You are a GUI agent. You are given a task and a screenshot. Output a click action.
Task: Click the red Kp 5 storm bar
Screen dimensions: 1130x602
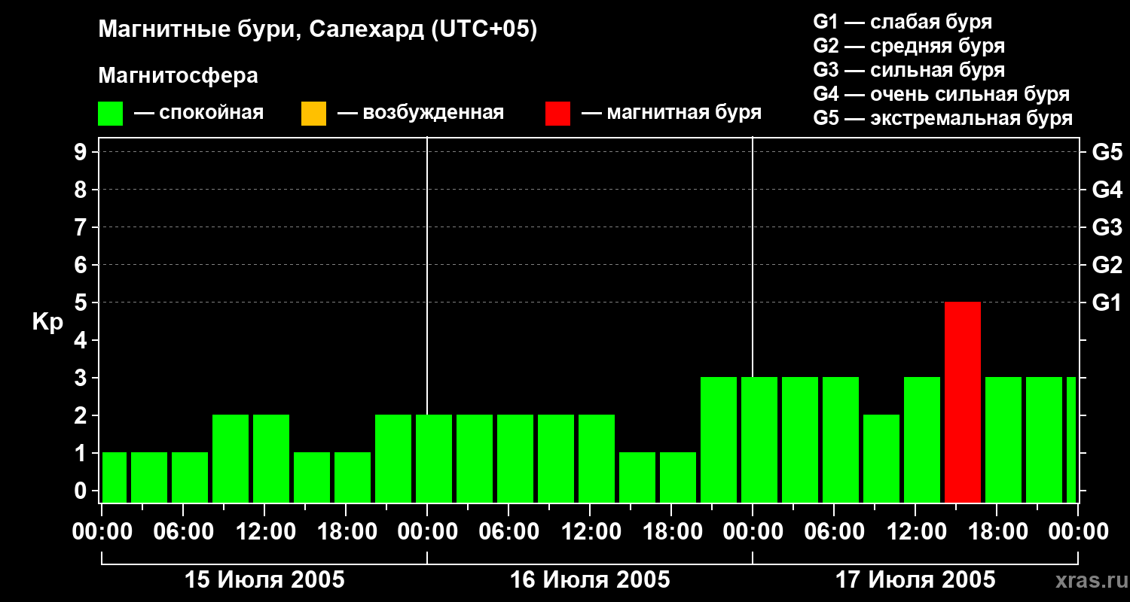963,402
